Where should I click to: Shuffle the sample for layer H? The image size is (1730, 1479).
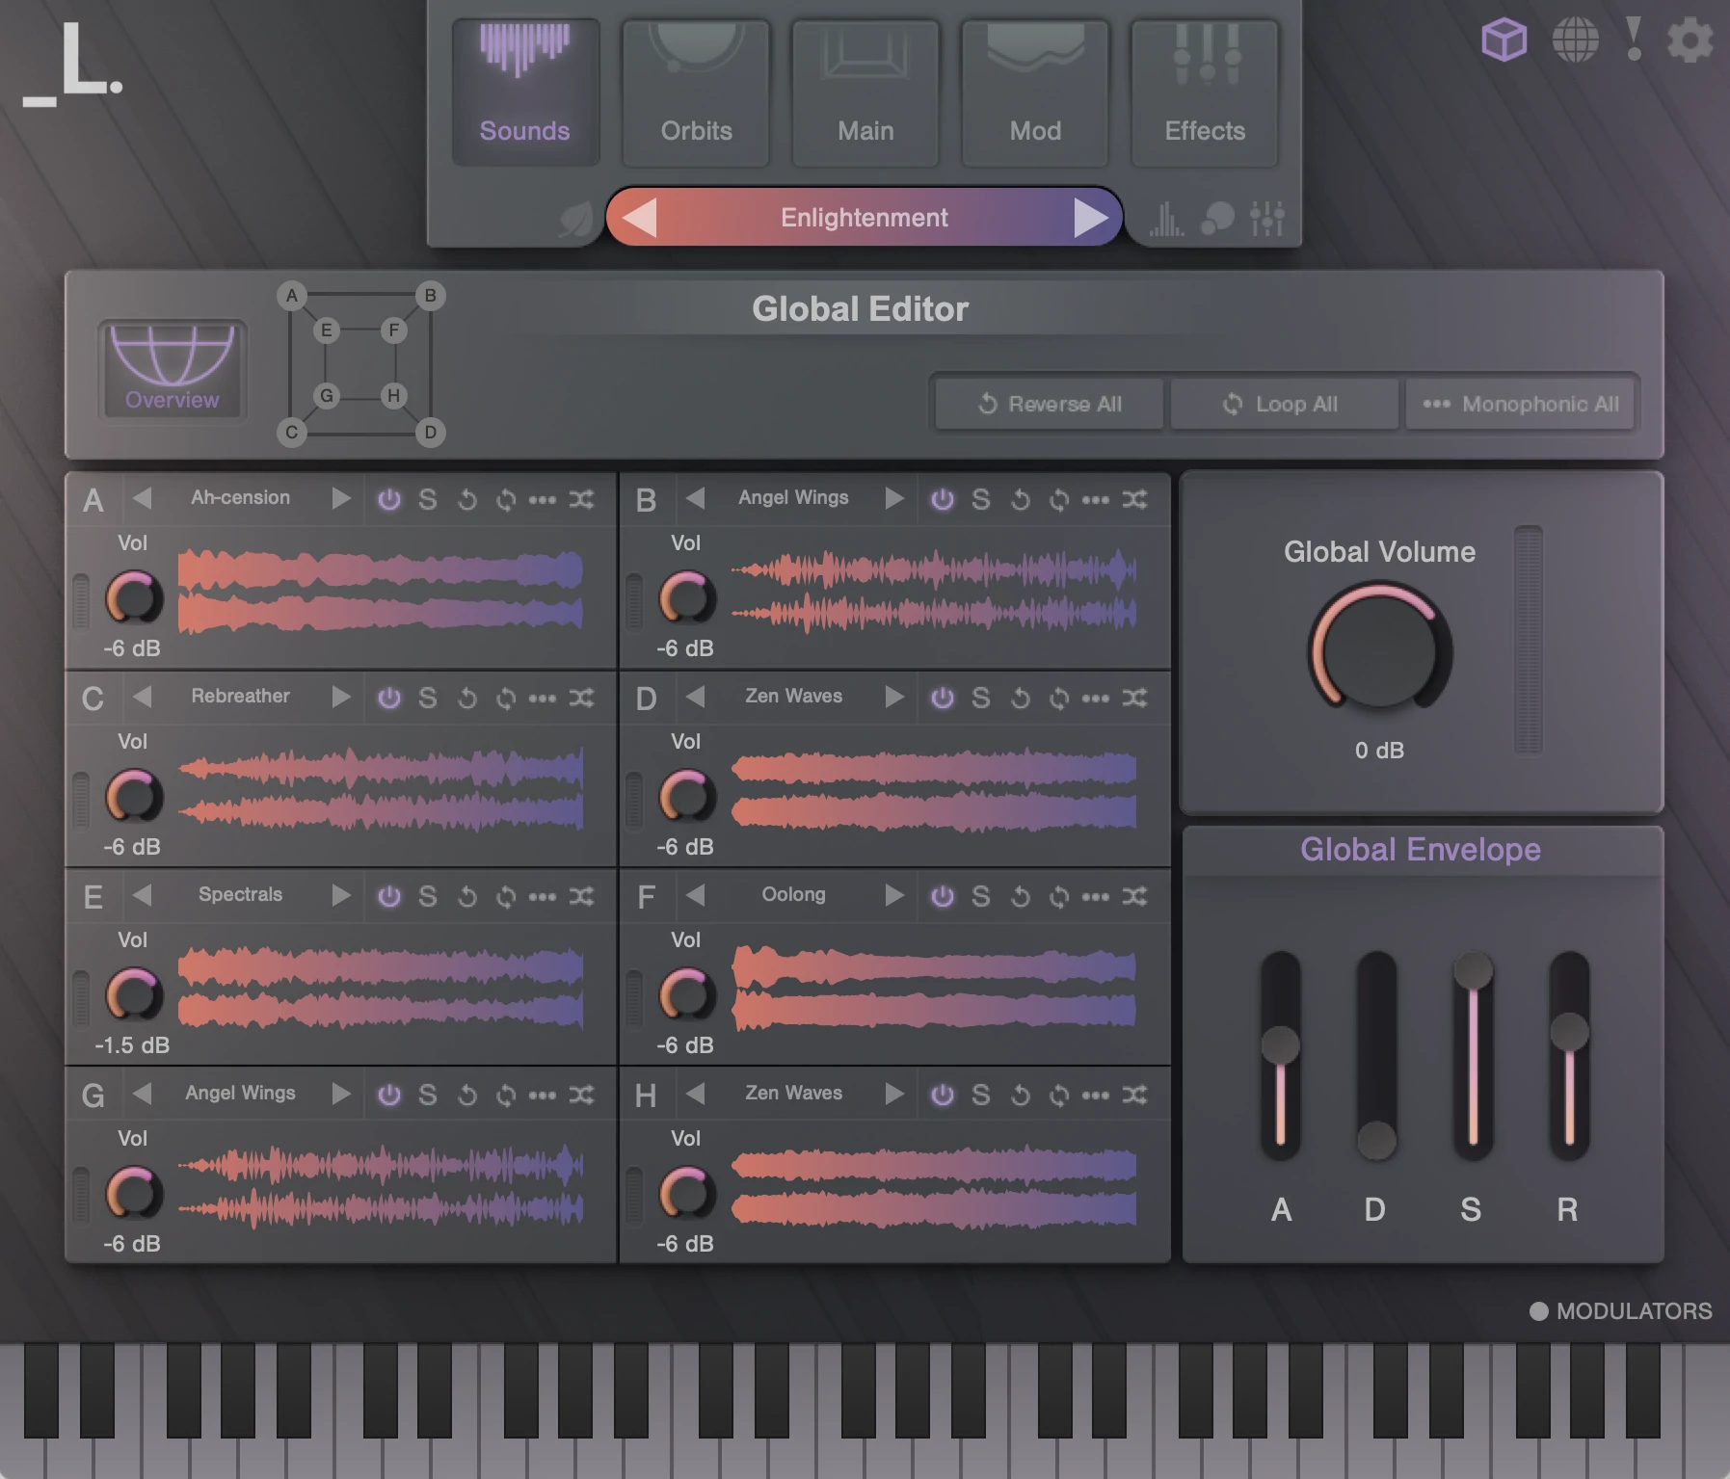[x=1134, y=1095]
